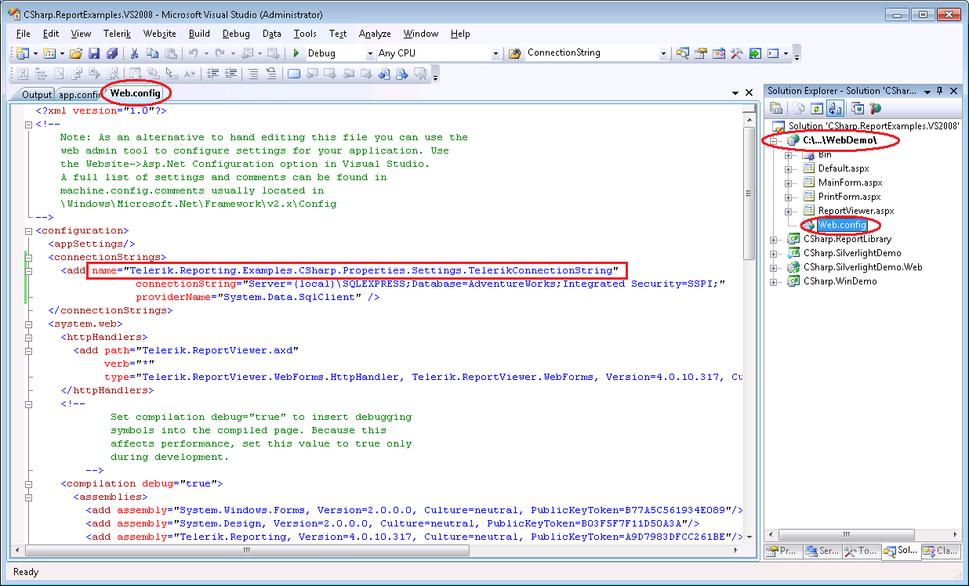969x586 pixels.
Task: Open the File menu
Action: point(23,34)
